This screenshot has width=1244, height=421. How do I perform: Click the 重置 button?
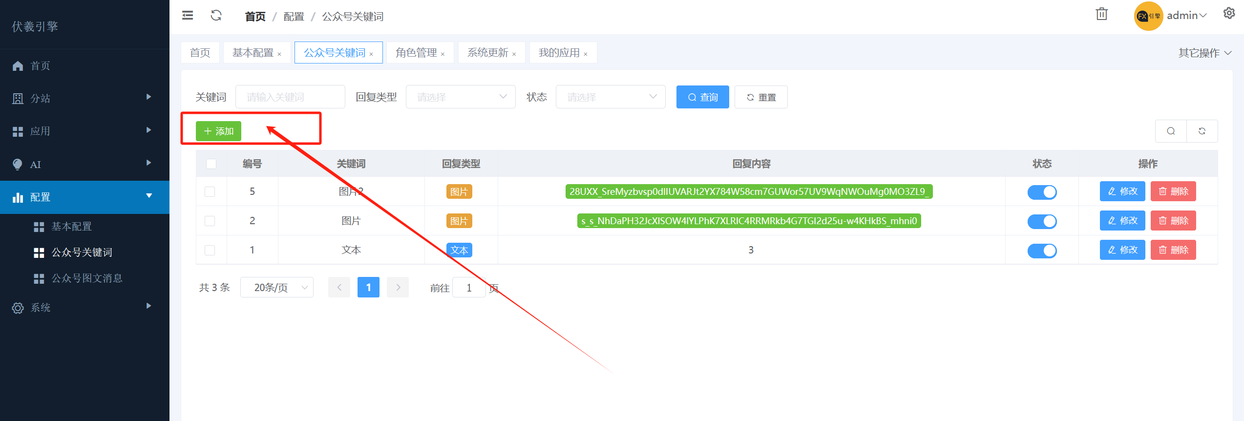761,97
